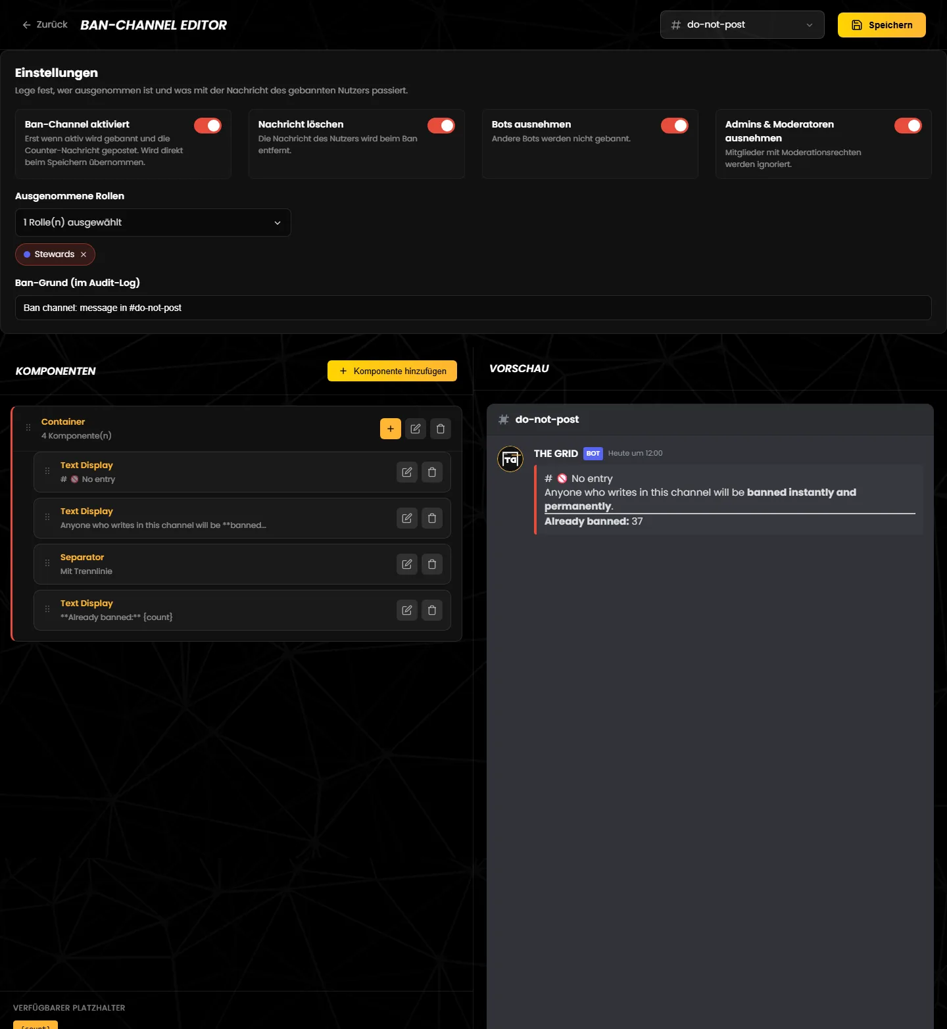The image size is (947, 1029).
Task: Open the do-not-post channel dropdown
Action: click(x=742, y=25)
